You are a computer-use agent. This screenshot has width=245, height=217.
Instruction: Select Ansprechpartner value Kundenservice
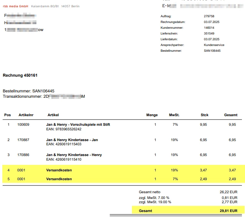point(214,45)
